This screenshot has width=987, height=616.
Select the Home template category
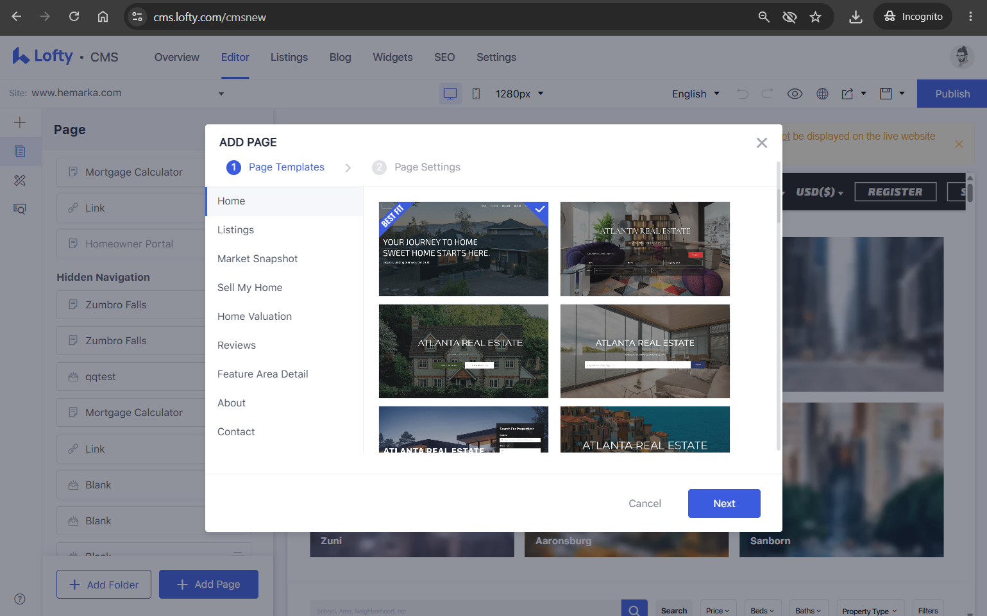click(284, 201)
